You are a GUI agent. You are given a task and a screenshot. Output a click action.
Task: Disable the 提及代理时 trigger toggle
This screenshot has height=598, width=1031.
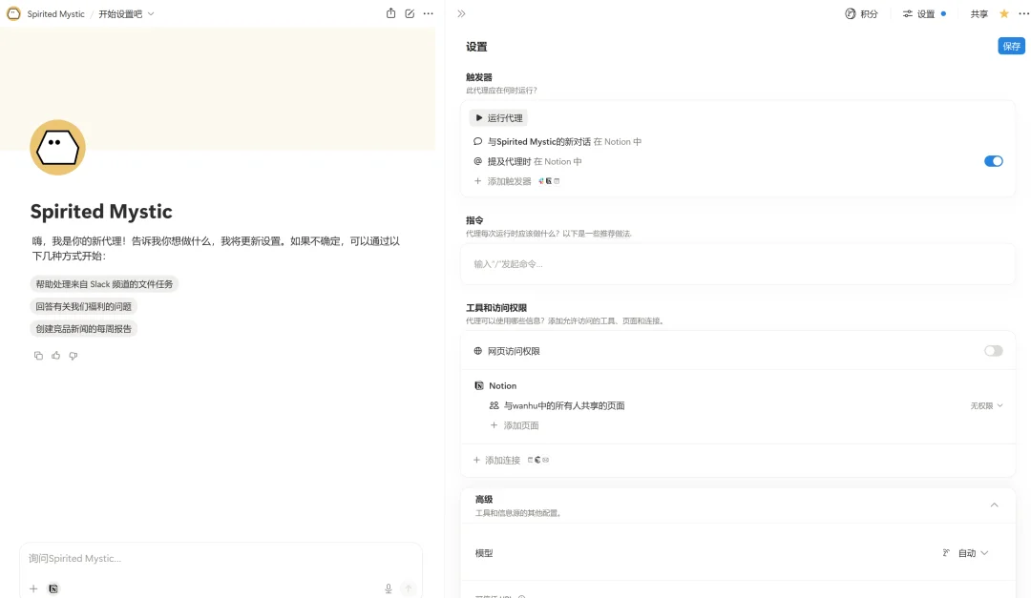pos(994,161)
